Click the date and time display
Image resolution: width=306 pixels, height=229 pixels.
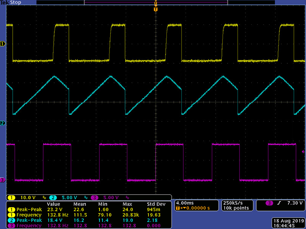tap(288, 222)
